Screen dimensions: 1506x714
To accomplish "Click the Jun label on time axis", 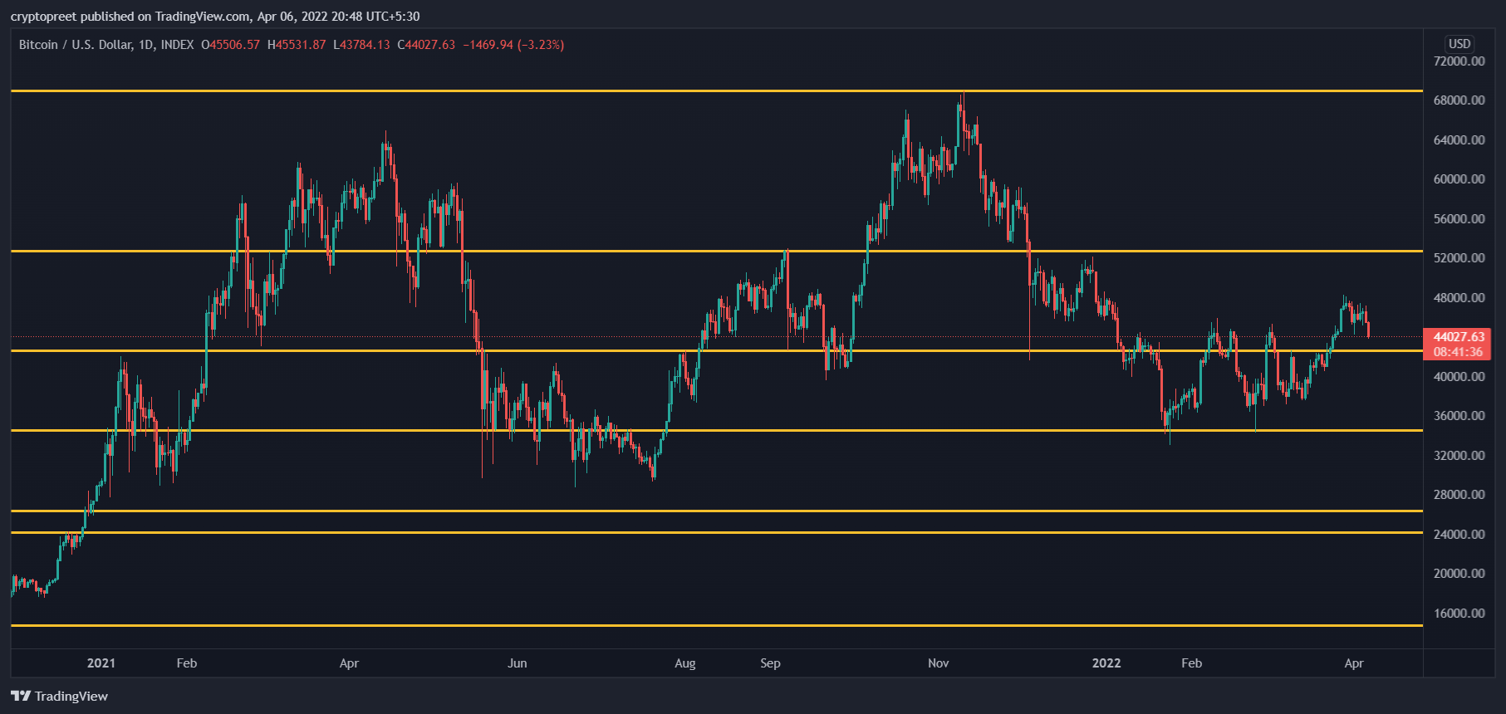I will click(517, 663).
